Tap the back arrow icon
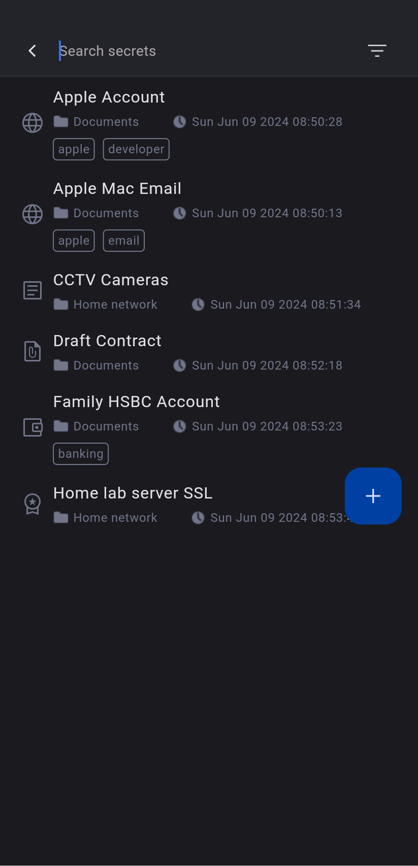 pyautogui.click(x=33, y=51)
